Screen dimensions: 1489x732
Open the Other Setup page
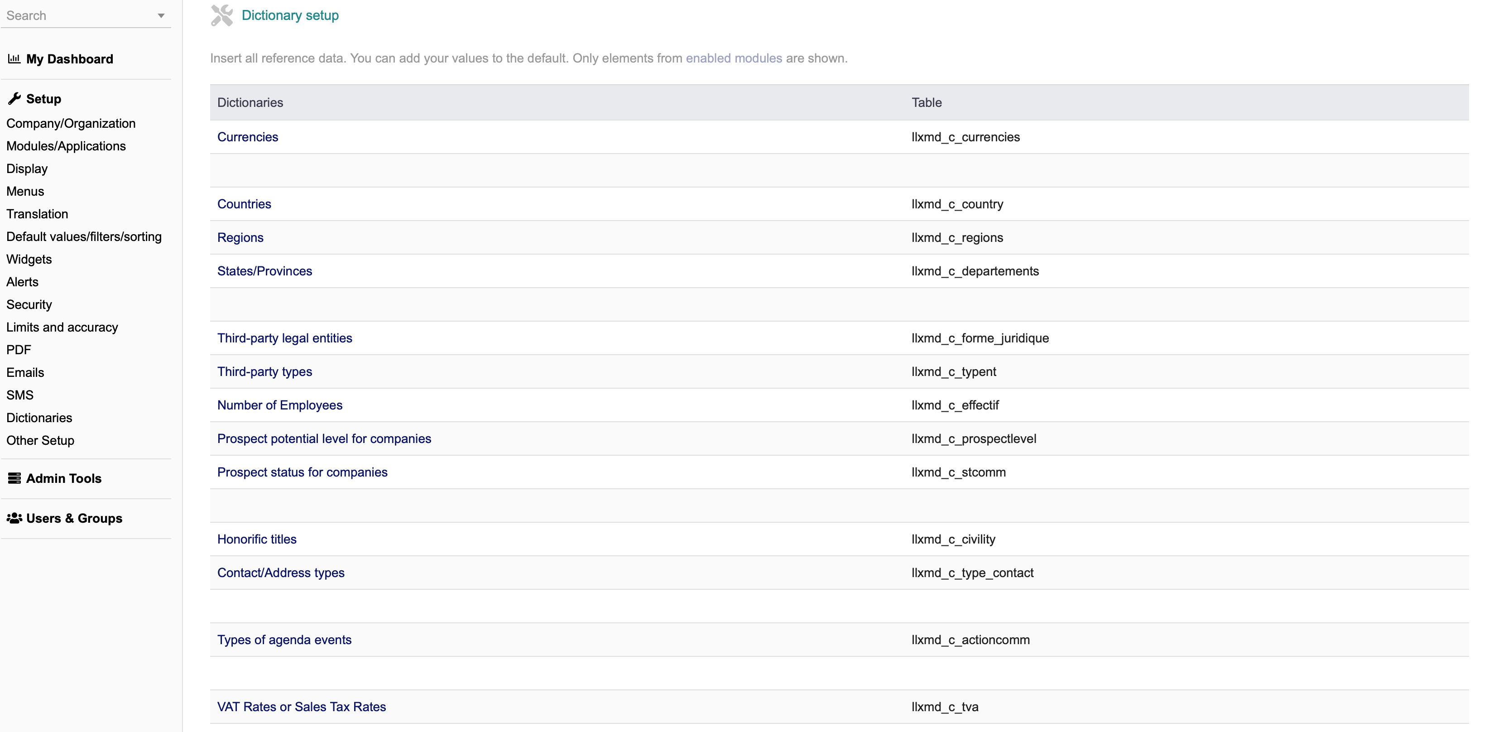[40, 440]
